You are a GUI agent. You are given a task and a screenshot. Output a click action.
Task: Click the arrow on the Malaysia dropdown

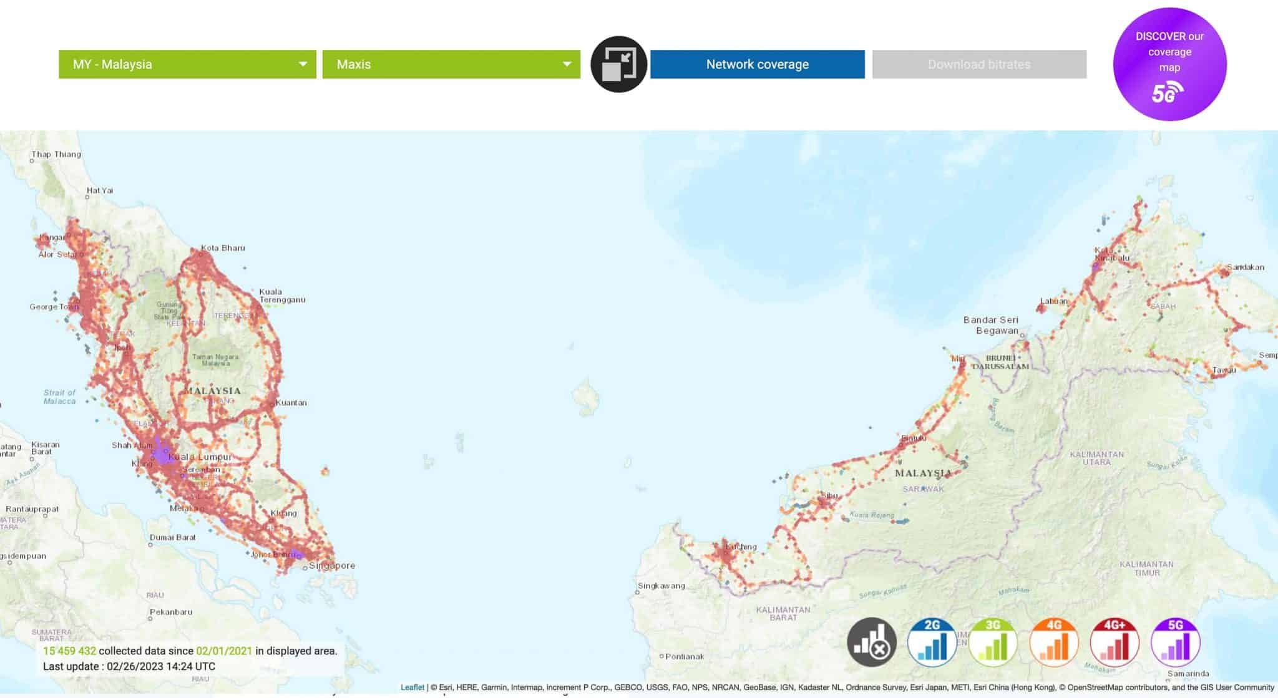[x=303, y=64]
